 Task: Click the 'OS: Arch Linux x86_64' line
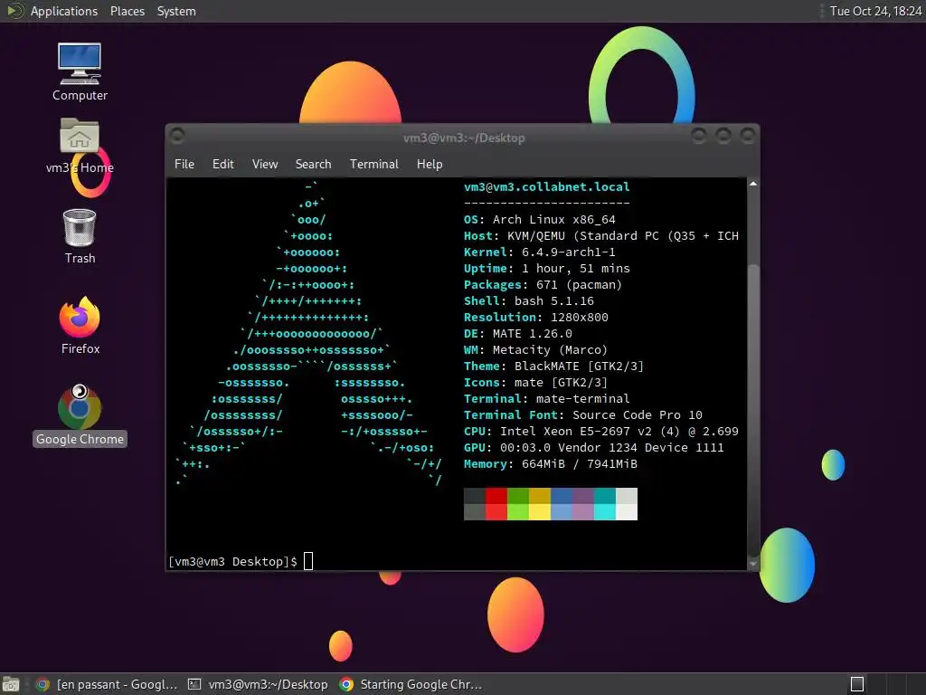point(540,219)
